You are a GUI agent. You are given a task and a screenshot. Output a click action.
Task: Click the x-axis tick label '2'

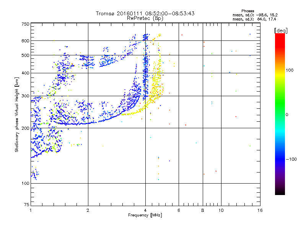88,210
